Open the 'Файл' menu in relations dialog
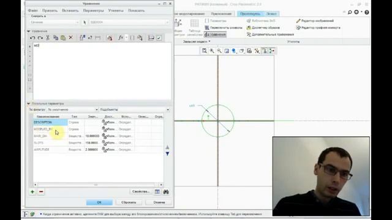The image size is (392, 220). tap(32, 10)
